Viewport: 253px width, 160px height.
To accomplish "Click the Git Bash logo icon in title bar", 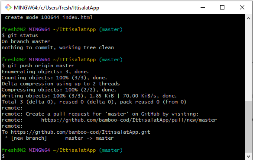I will tap(8, 7).
